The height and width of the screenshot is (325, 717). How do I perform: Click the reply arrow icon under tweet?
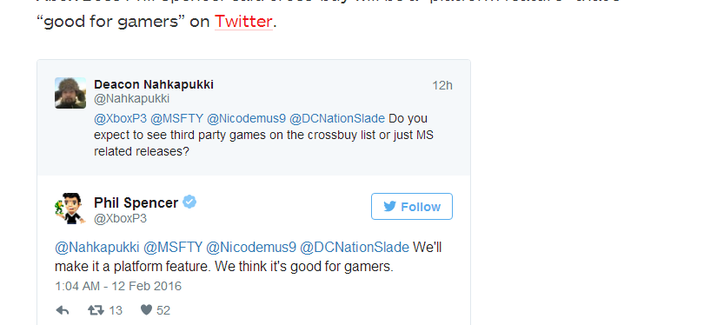(63, 310)
